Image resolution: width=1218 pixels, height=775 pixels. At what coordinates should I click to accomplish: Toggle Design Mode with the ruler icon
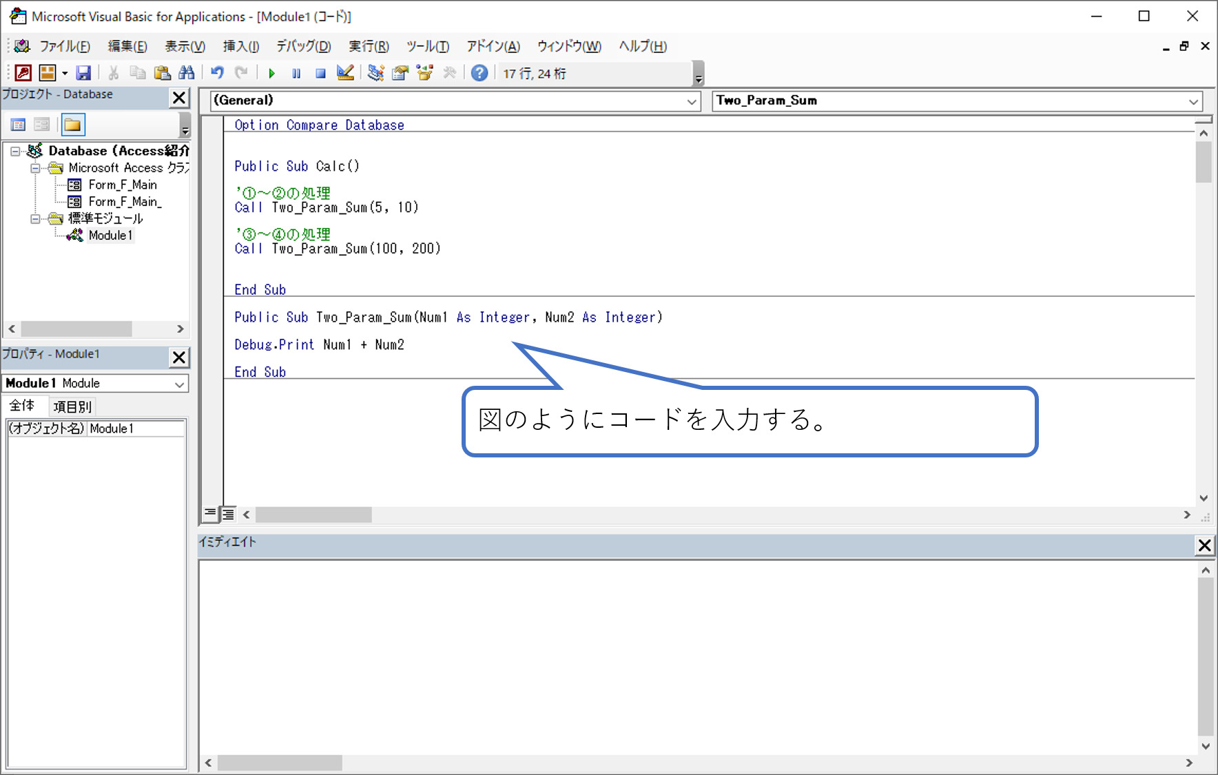[x=345, y=73]
